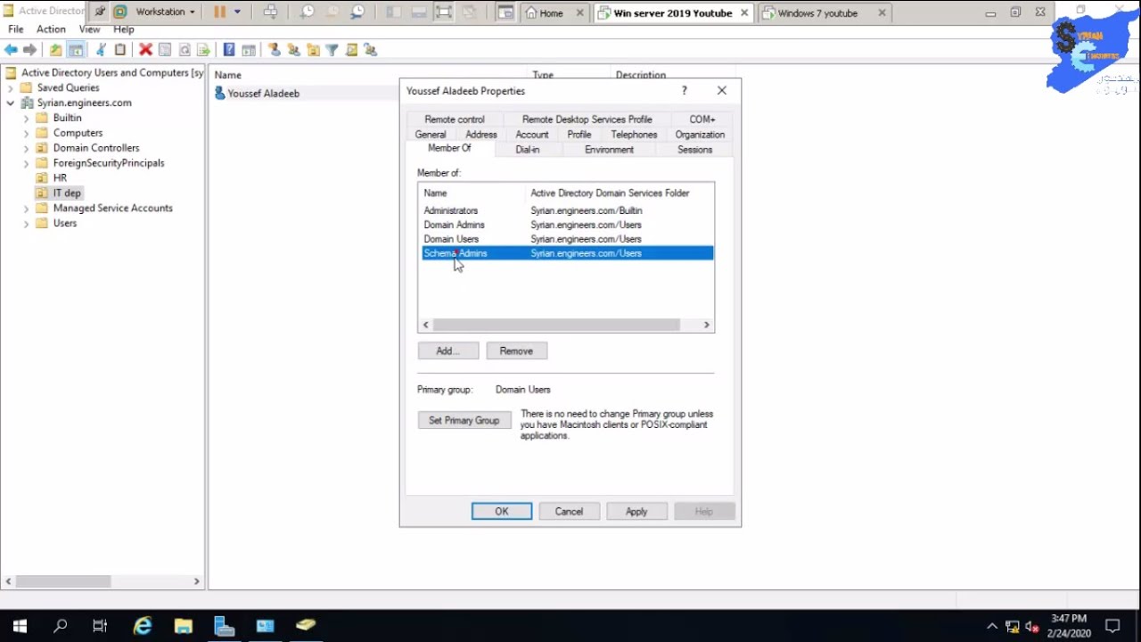Click the Apply button
This screenshot has height=642, width=1141.
(x=636, y=512)
